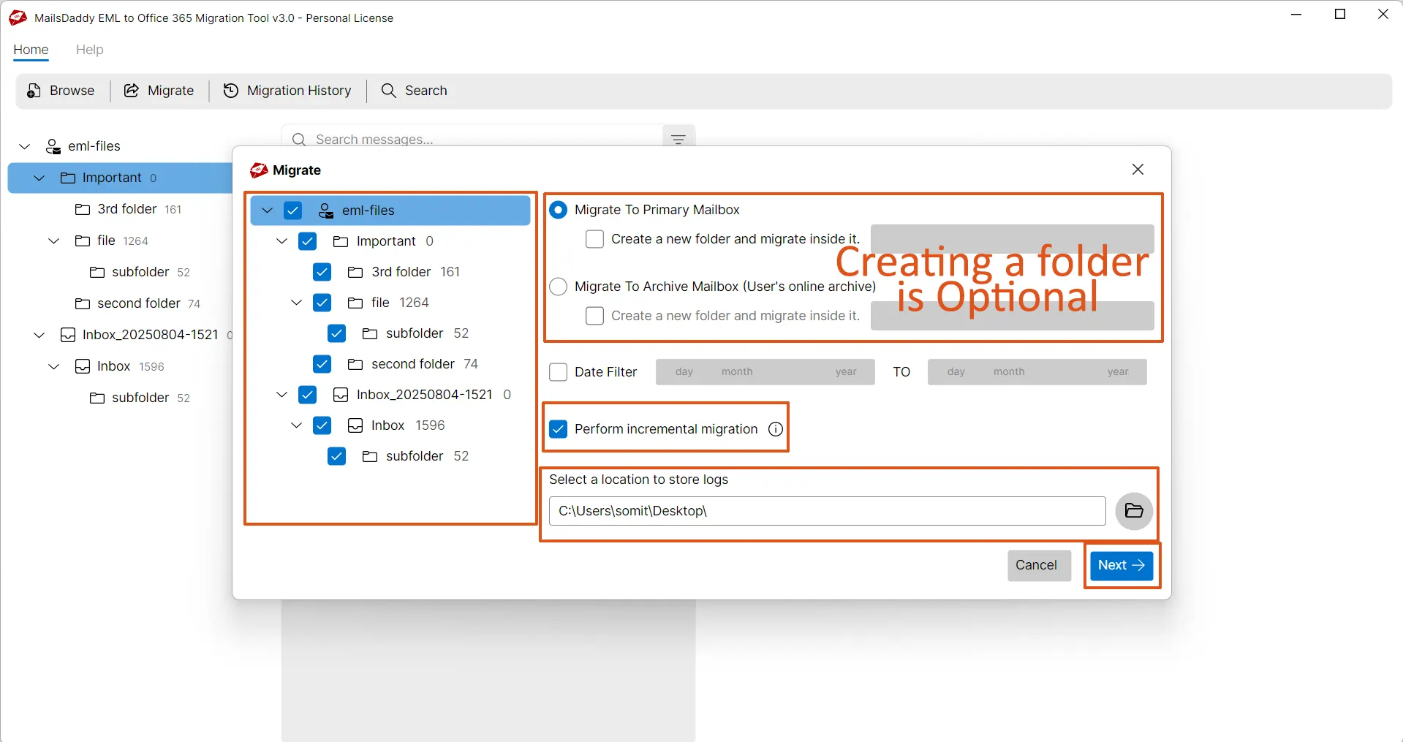Click folder browse icon for log location

pyautogui.click(x=1133, y=511)
